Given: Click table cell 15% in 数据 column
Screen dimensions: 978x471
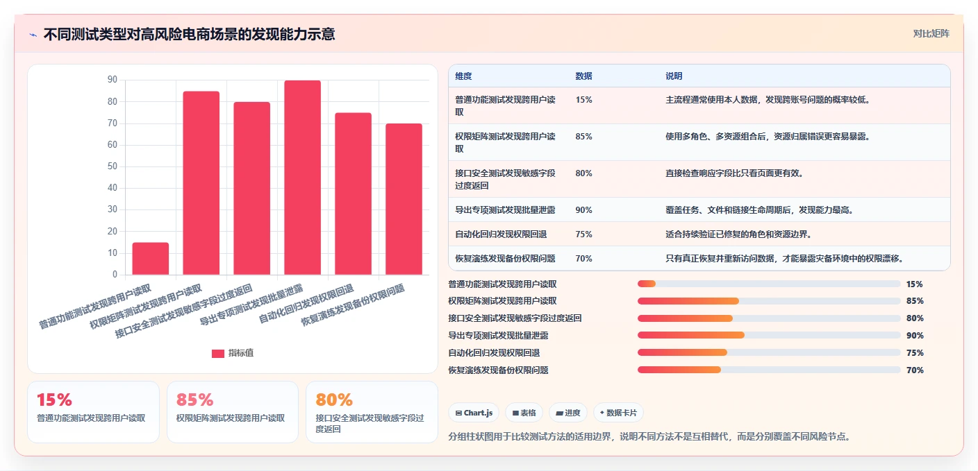Looking at the screenshot, I should tap(583, 100).
